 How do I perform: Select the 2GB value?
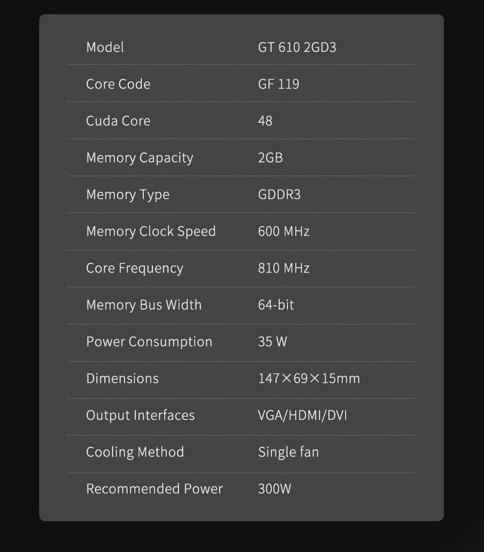[270, 158]
